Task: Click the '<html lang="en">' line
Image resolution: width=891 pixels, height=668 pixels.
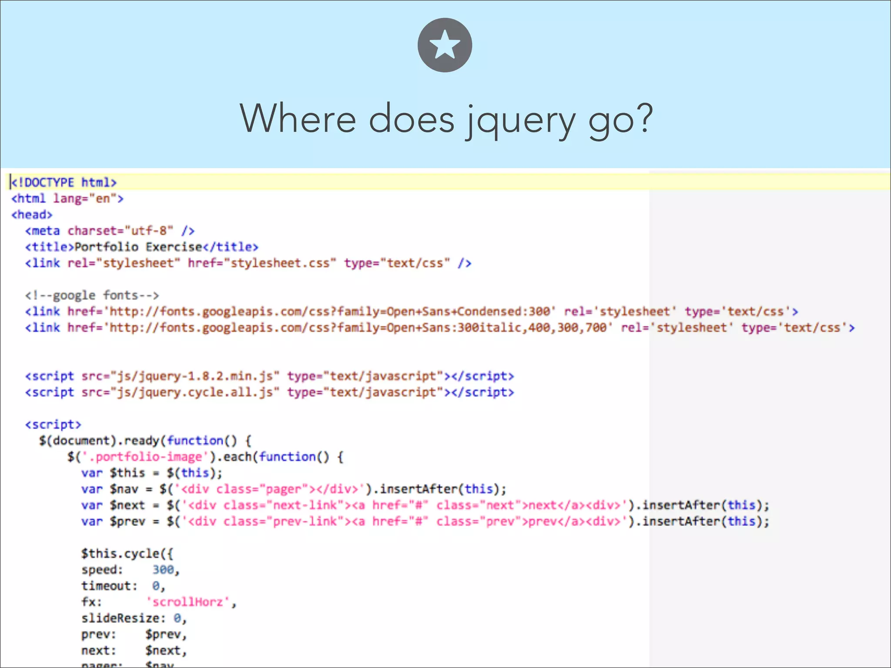Action: coord(67,199)
